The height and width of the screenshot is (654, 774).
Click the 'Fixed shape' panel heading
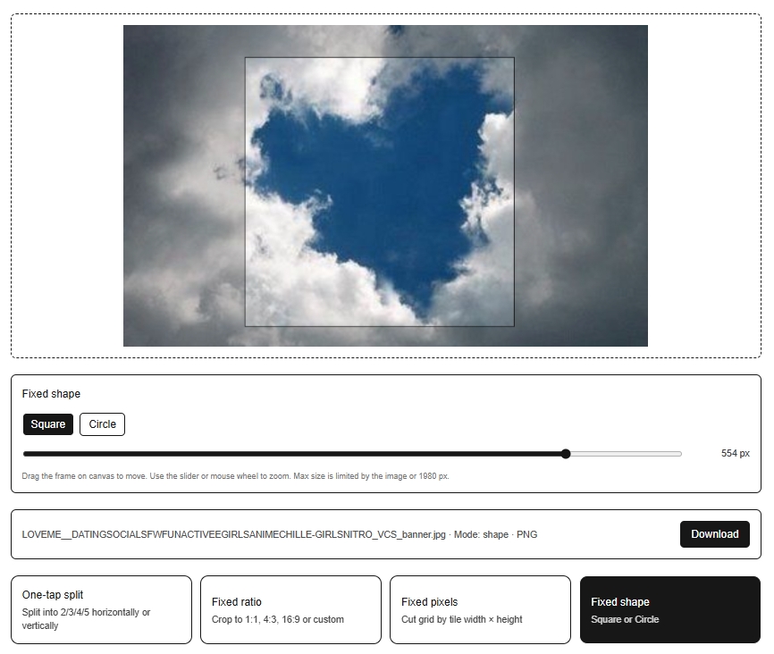tap(51, 394)
